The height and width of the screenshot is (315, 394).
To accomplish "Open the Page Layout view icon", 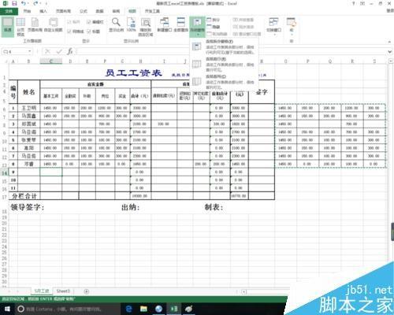I will 35,25.
